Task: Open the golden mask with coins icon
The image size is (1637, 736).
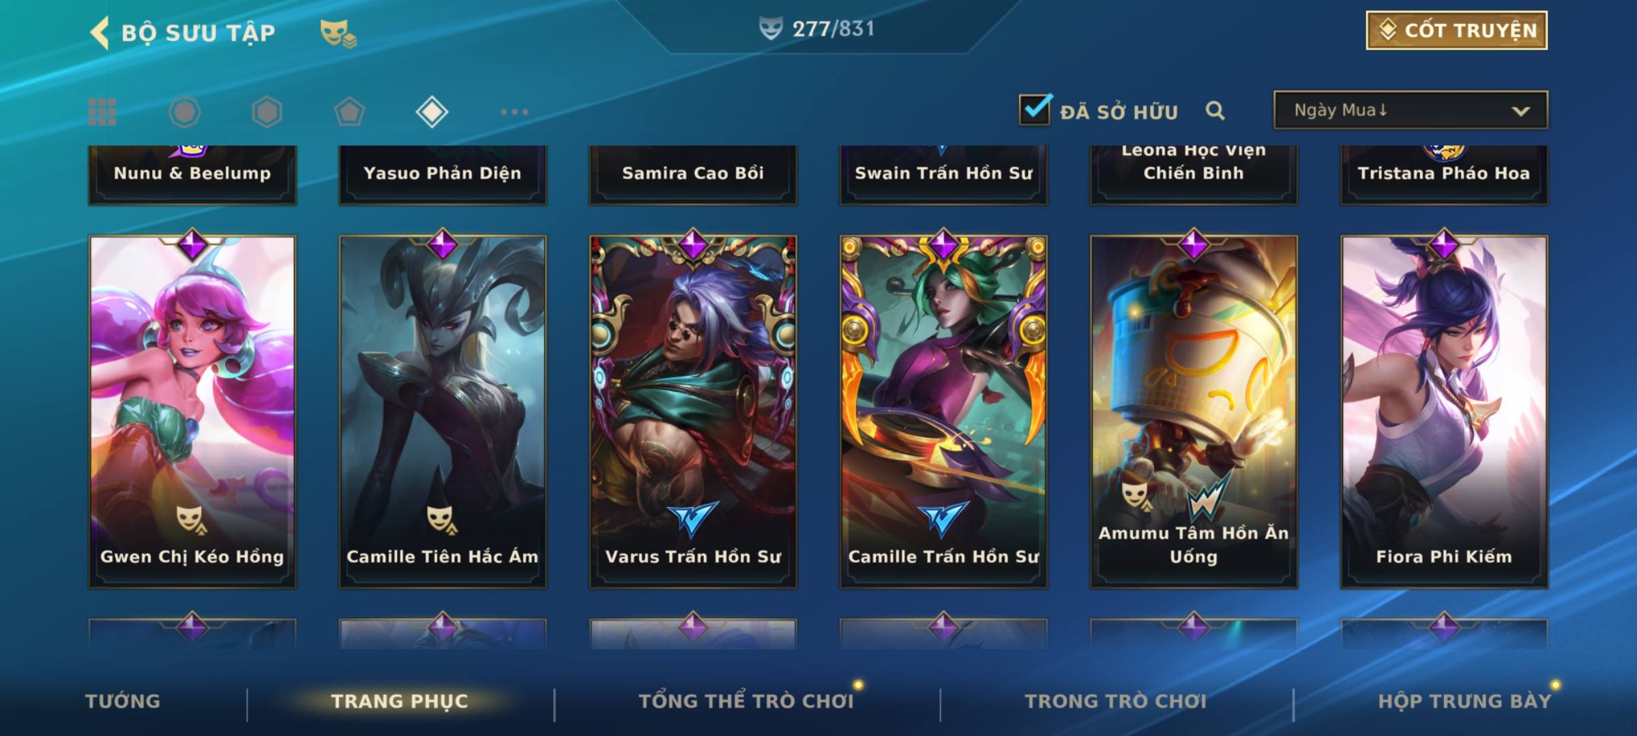Action: coord(338,33)
